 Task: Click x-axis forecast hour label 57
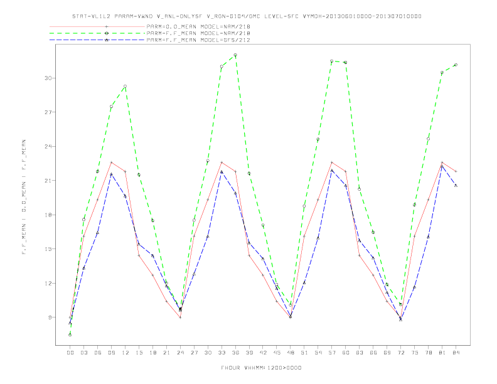click(332, 353)
